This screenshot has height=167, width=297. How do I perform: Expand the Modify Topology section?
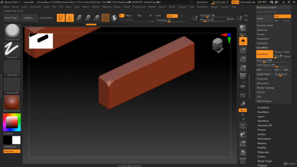[x=265, y=88]
